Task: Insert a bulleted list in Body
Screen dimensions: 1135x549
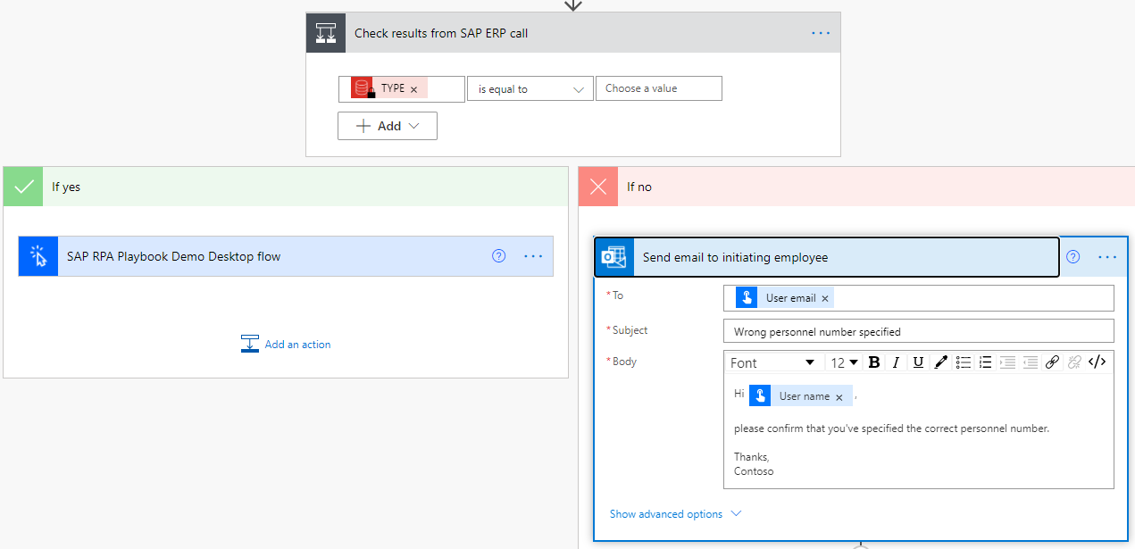Action: click(964, 362)
